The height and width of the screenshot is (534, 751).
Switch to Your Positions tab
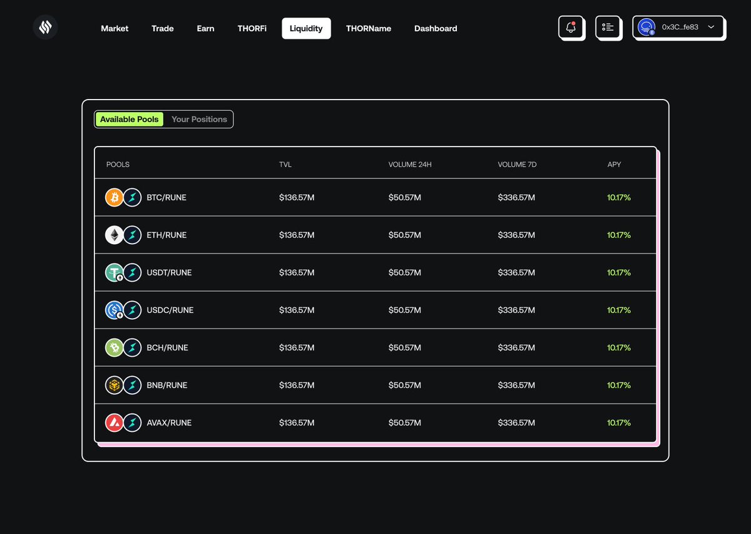199,119
